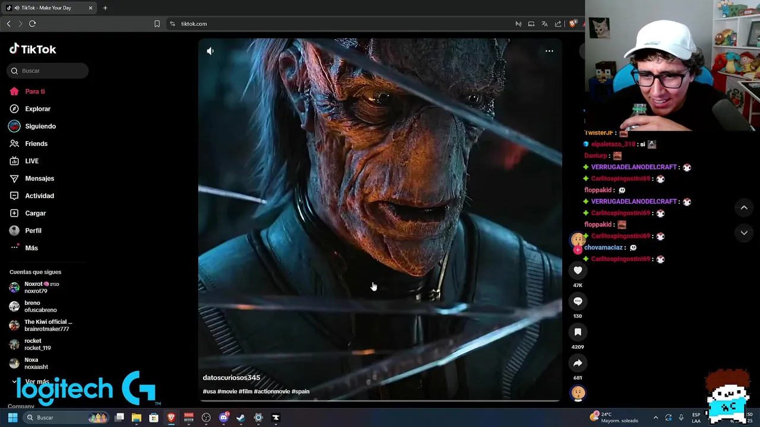Go to next video with down chevron

(744, 233)
